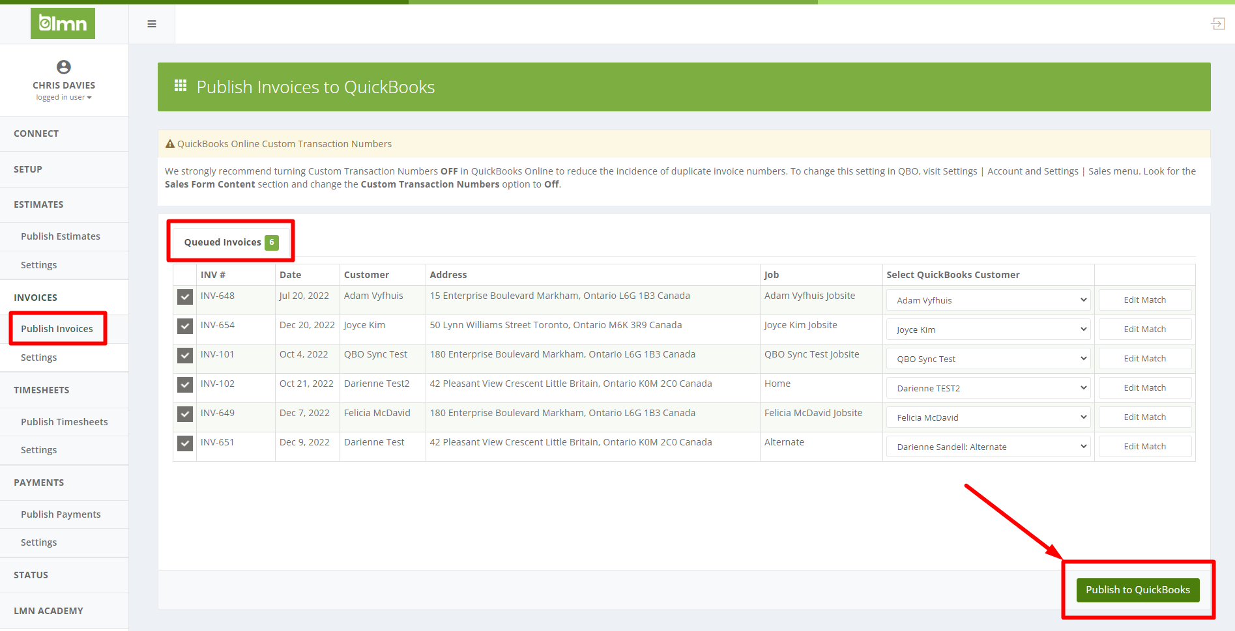Toggle the hamburger sidebar menu
Viewport: 1235px width, 631px height.
152,24
